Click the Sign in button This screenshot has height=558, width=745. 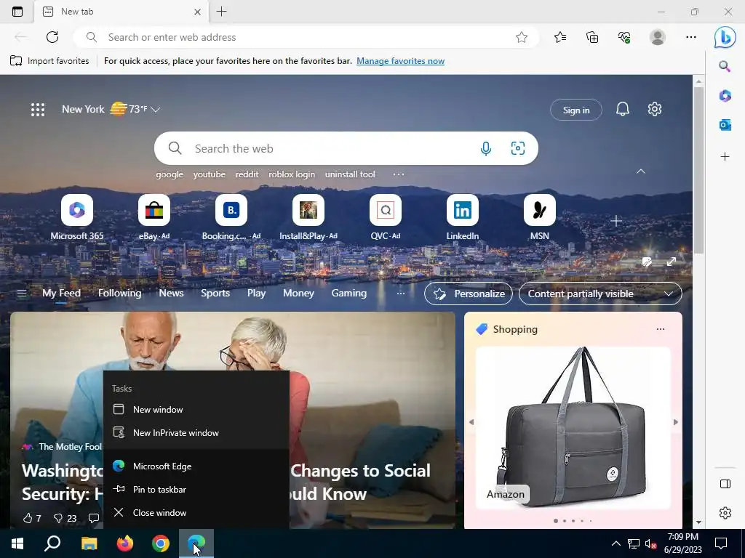point(576,110)
